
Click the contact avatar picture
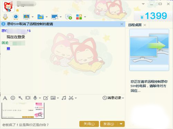tap(8, 7)
